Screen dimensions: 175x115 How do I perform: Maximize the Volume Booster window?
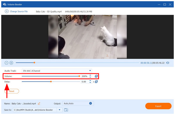click(164, 4)
